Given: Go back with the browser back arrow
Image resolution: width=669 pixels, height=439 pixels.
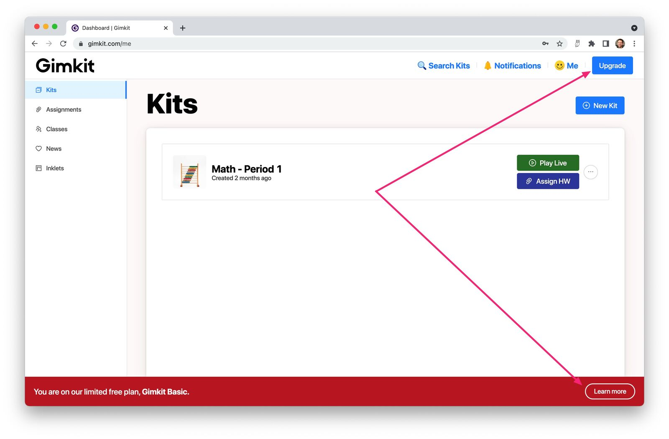Looking at the screenshot, I should 35,44.
